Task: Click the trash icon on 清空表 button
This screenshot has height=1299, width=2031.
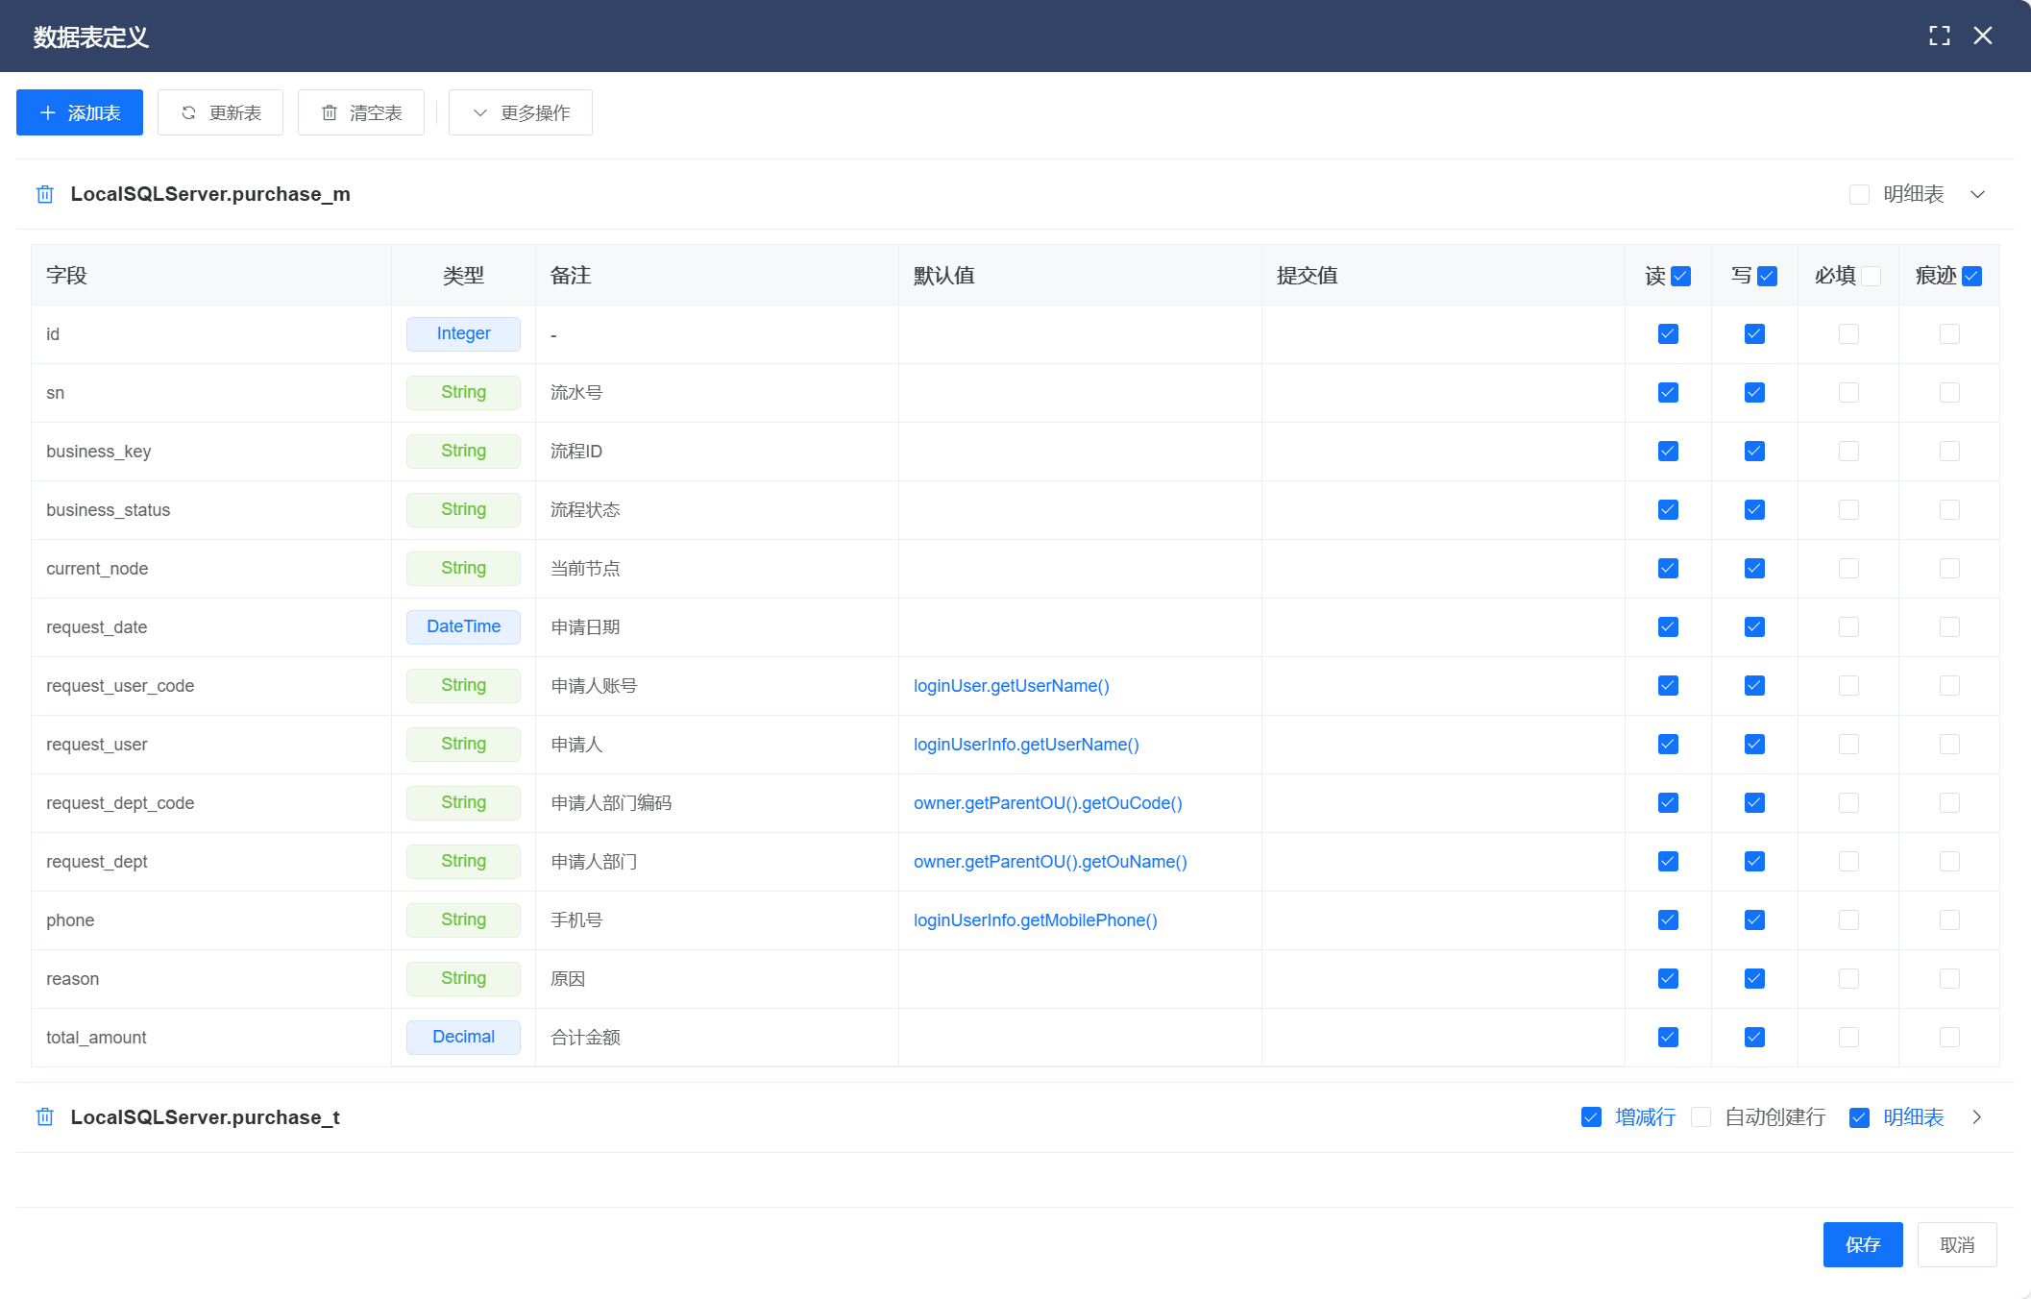Action: tap(330, 113)
